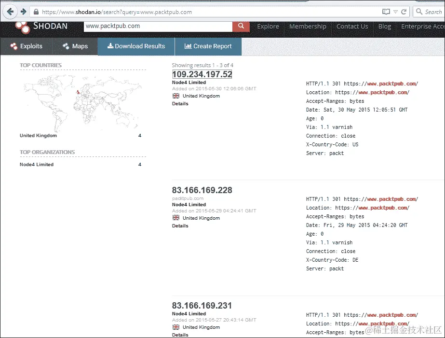Reload the page with refresh icon
Image resolution: width=445 pixels, height=338 pixels.
click(404, 12)
